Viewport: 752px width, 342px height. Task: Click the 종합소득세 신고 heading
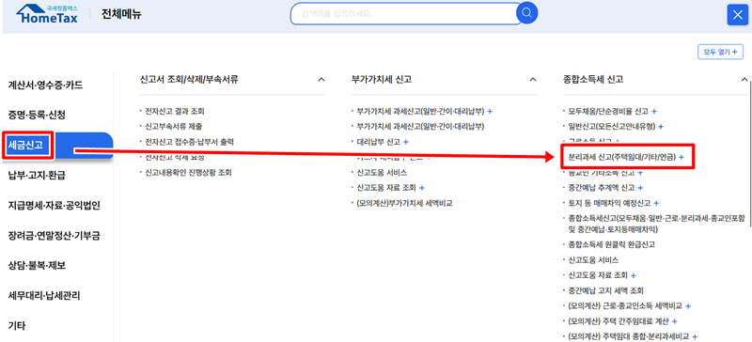pyautogui.click(x=593, y=80)
